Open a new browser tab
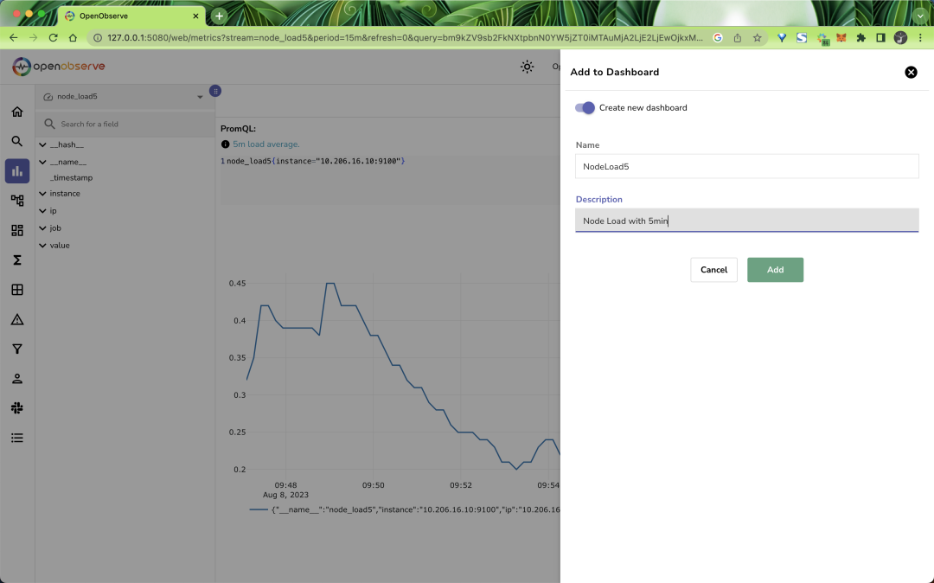This screenshot has width=934, height=583. [220, 16]
